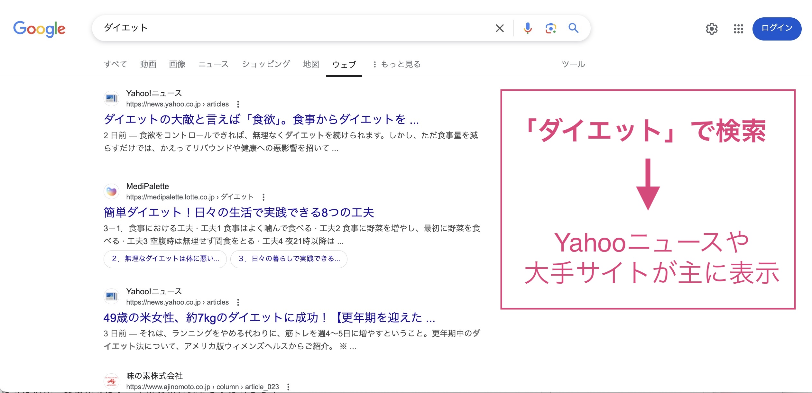
Task: Open settings gear icon
Action: click(712, 29)
